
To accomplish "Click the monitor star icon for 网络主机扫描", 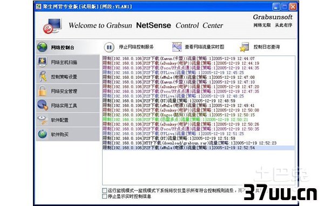I will point(42,62).
